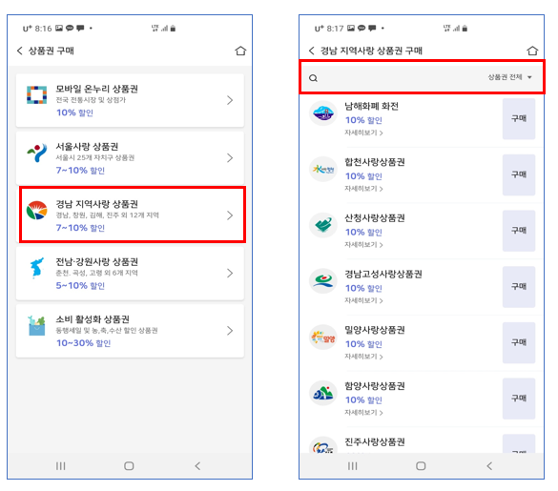Open 모바일 온누리 상품권 via its chevron
Screen dimensions: 558x491
coord(230,100)
